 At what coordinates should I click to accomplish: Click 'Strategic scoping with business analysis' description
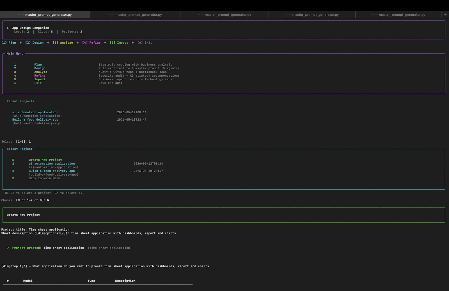(x=135, y=65)
